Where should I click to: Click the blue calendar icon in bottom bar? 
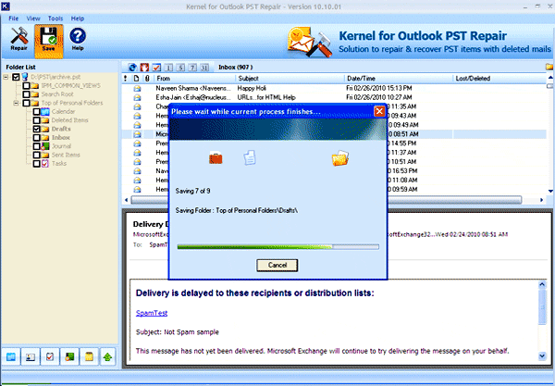pos(11,356)
